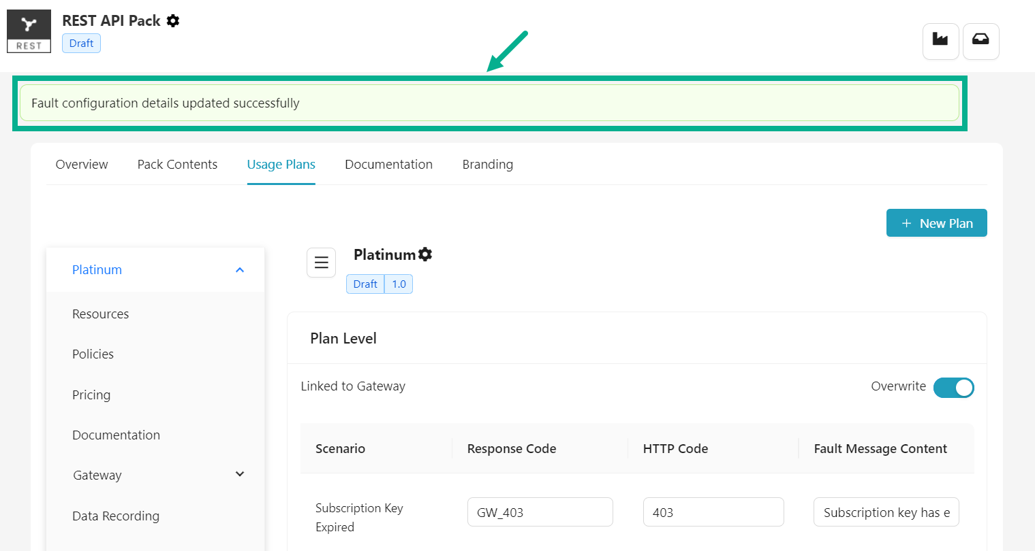Click the inbox tray icon button

click(x=980, y=41)
